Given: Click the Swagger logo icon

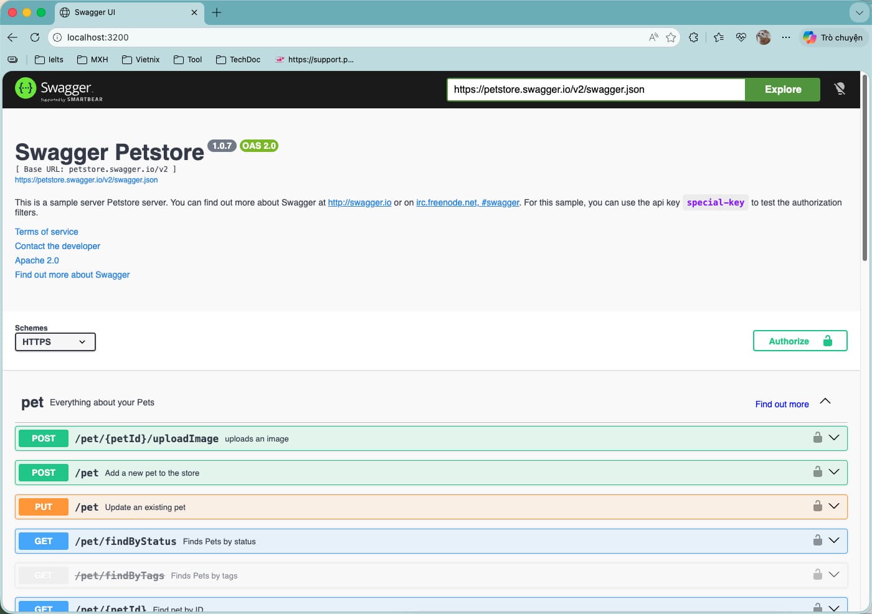Looking at the screenshot, I should 26,88.
